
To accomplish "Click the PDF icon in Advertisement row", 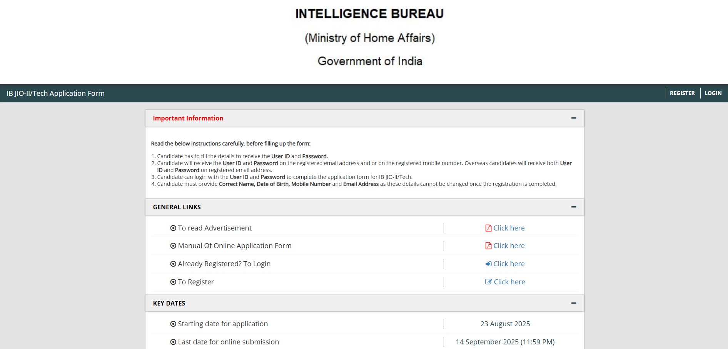I will (488, 228).
